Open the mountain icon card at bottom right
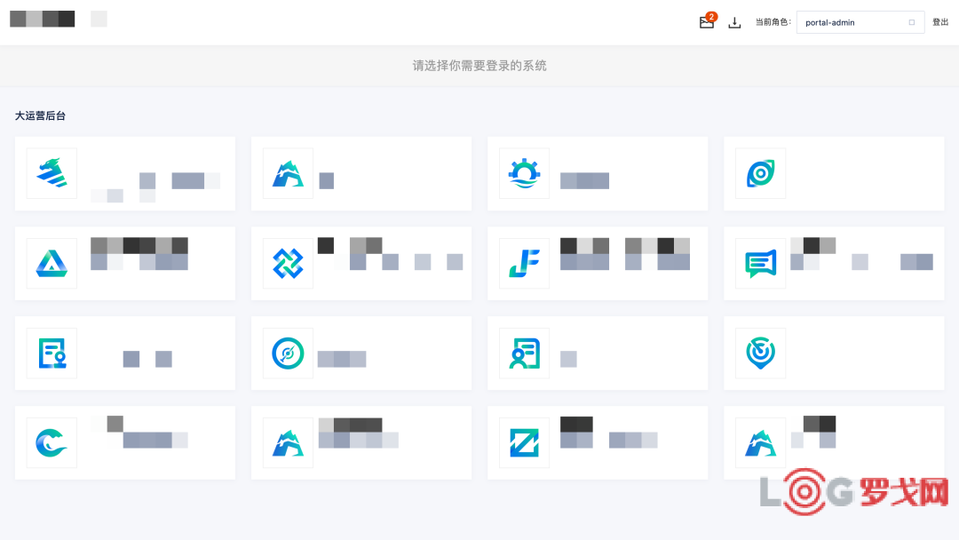Image resolution: width=959 pixels, height=540 pixels. tap(760, 442)
